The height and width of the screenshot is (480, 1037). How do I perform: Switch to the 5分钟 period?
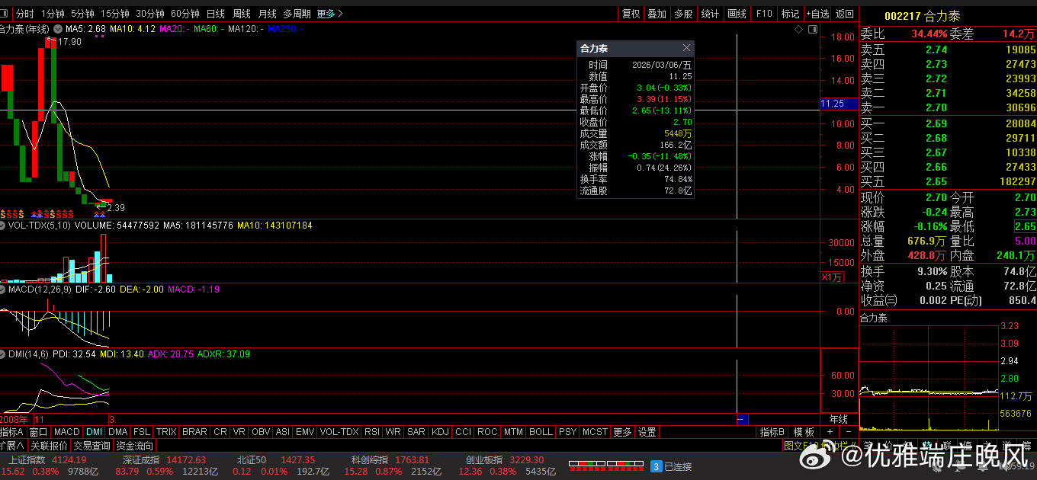click(82, 14)
